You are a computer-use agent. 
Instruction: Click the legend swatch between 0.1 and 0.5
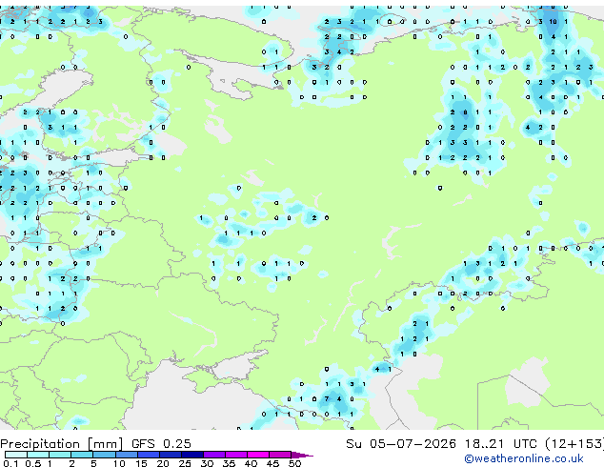pos(16,455)
